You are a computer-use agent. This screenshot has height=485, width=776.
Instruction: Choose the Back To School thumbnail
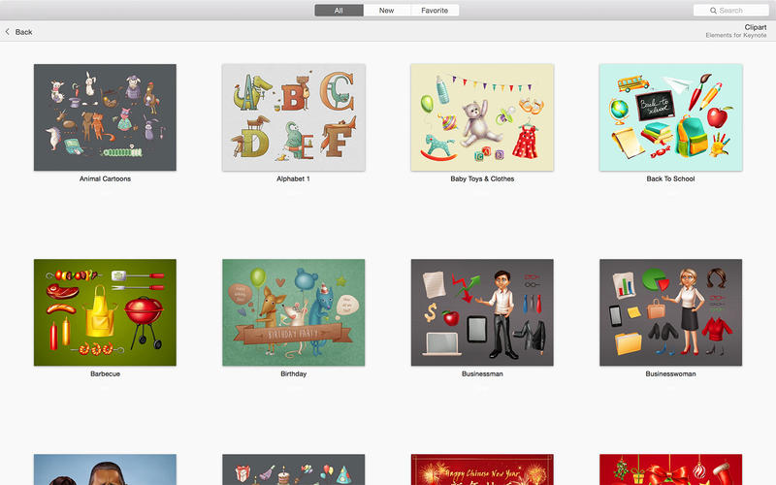(x=670, y=117)
